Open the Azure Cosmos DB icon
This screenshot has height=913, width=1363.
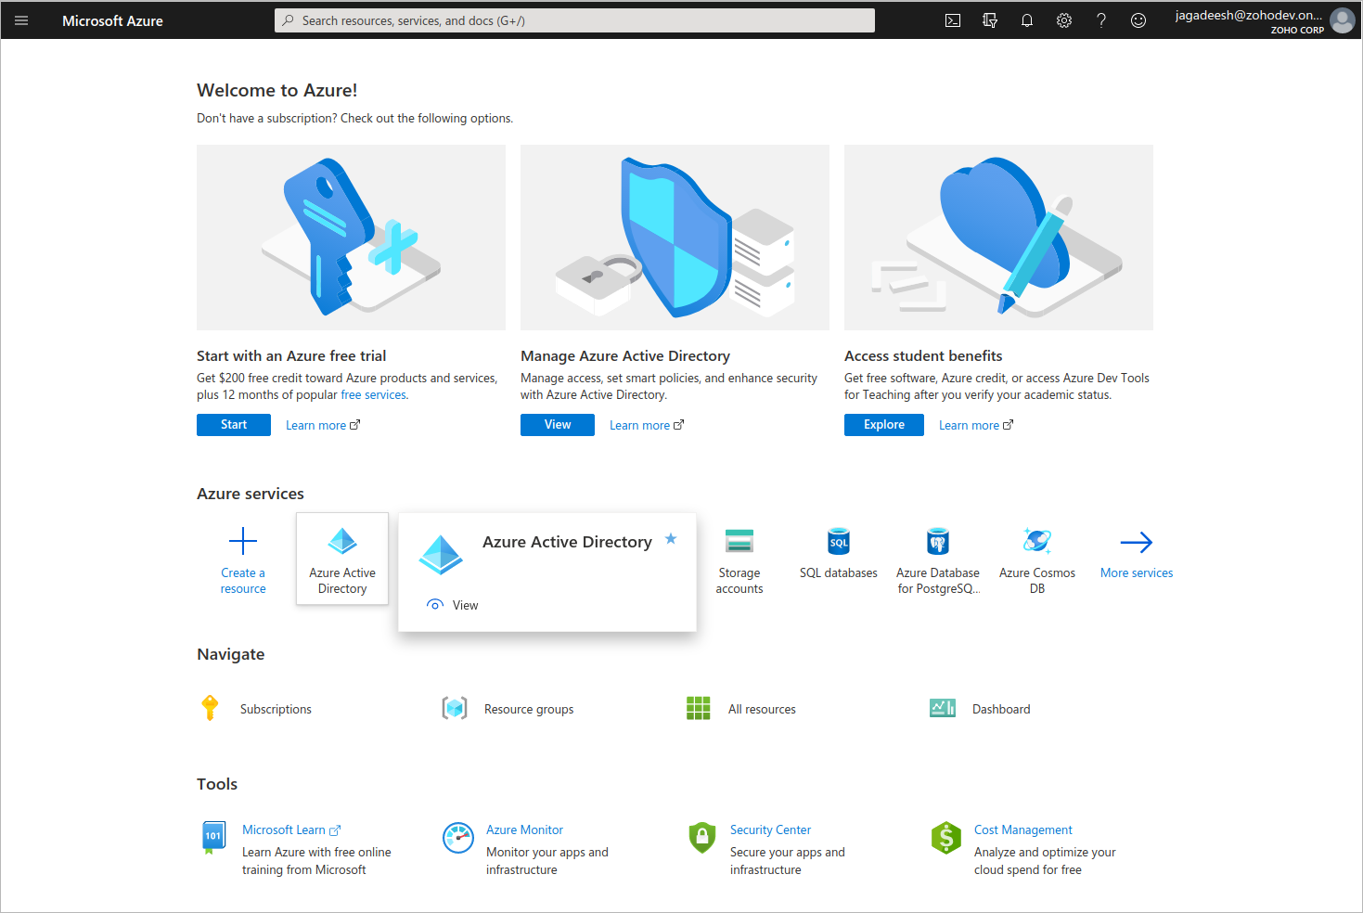[x=1037, y=541]
